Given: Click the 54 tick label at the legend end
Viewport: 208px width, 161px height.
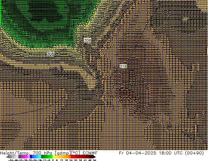Looking at the screenshot, I should 94,160.
